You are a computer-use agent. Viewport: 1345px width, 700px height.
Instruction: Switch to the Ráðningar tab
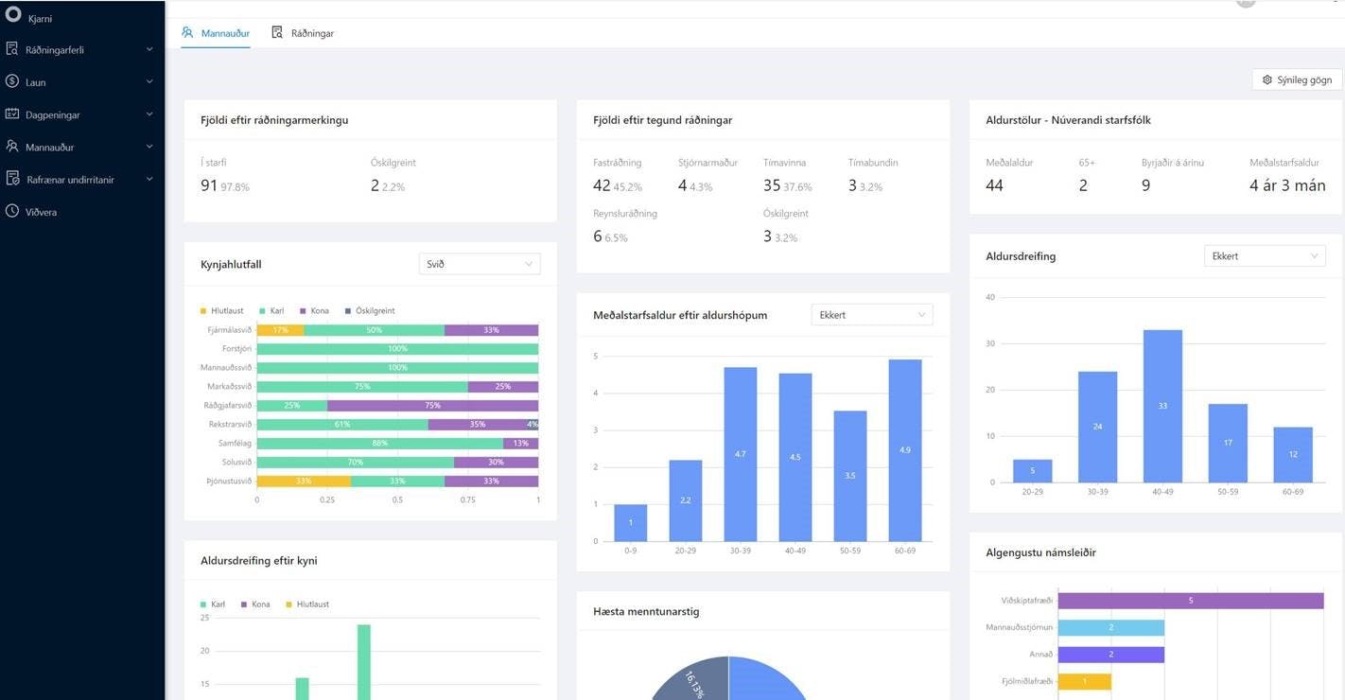pyautogui.click(x=303, y=33)
